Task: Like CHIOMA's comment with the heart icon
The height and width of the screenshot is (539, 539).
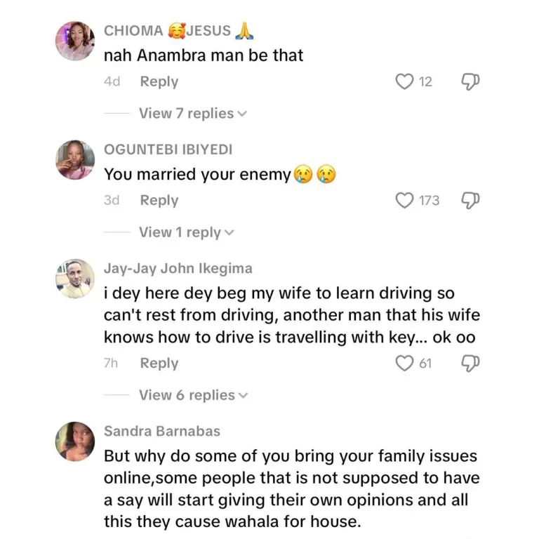Action: coord(405,82)
